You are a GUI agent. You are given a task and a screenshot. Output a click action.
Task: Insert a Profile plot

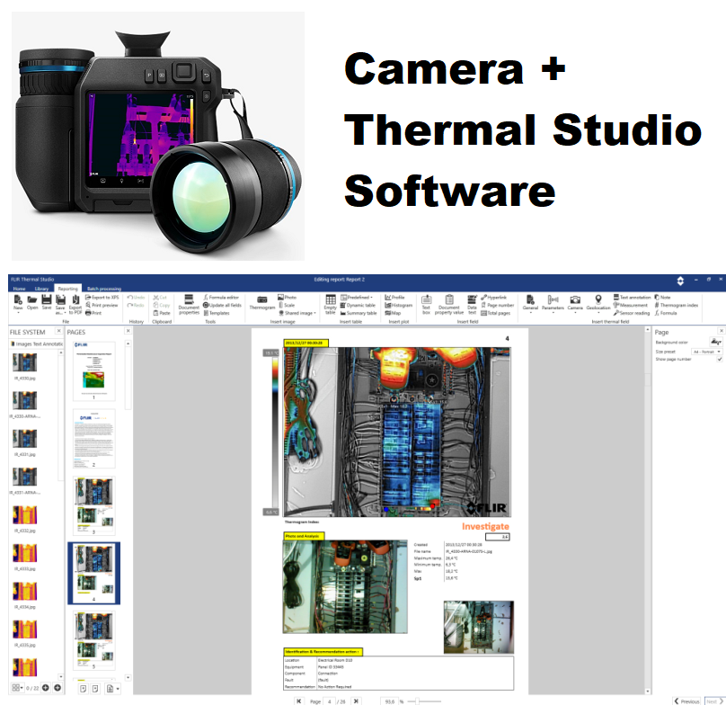(395, 297)
